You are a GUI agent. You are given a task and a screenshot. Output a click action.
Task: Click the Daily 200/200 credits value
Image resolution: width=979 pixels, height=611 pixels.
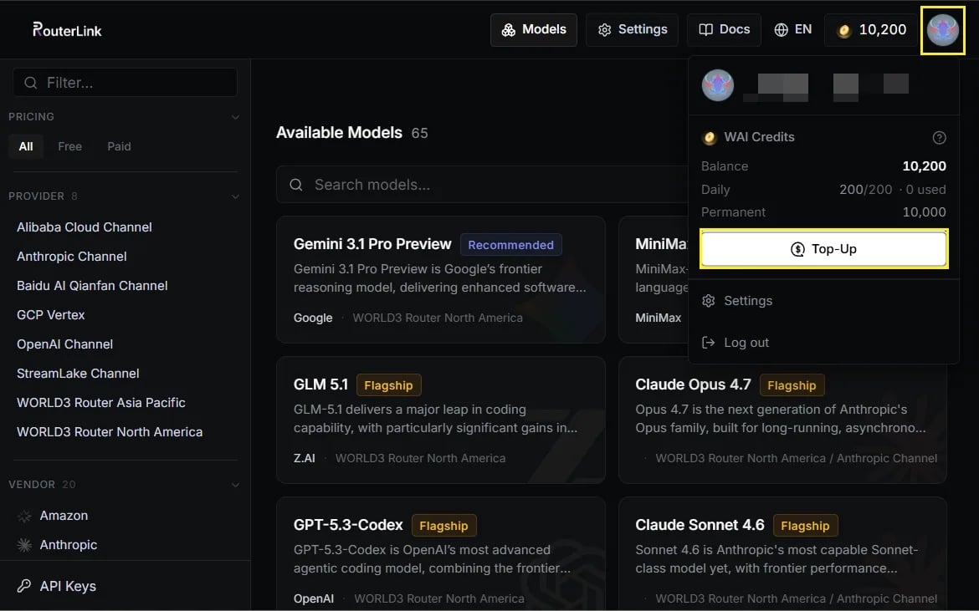click(865, 190)
